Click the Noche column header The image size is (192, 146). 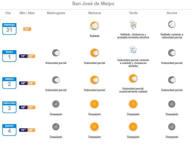172,13
